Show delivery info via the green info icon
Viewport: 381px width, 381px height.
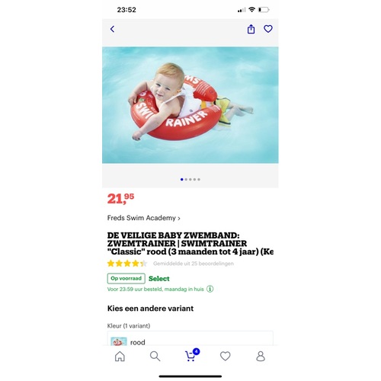[210, 289]
